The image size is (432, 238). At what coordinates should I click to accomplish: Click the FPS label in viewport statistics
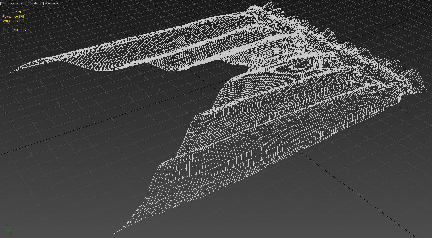point(6,30)
